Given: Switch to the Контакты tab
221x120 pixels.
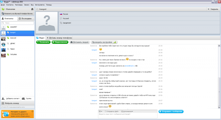Looking at the screenshot, I should [x=9, y=19].
